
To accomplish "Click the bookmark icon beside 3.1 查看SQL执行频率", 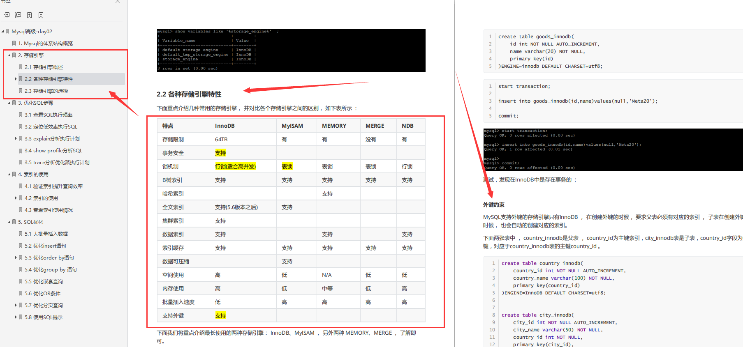I will coord(21,115).
